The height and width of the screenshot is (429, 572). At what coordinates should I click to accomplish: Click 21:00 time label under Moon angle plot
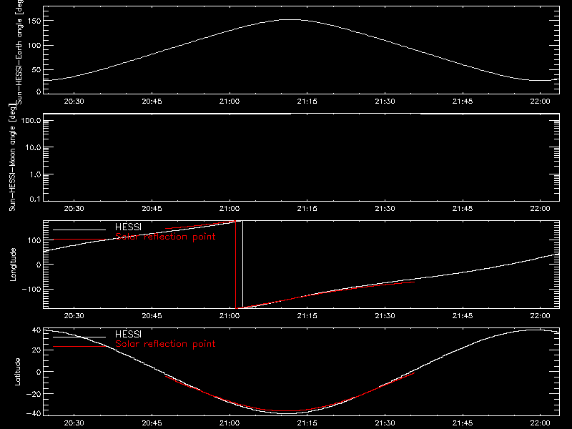tap(230, 209)
